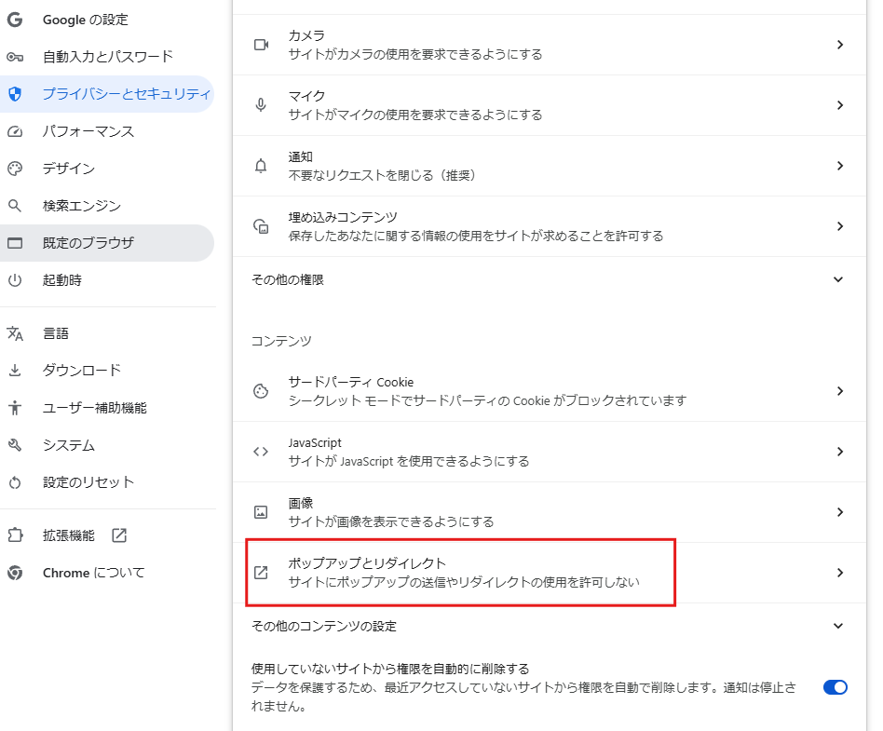
Task: Expand the その他のコンテンツの設定 section
Action: point(838,626)
